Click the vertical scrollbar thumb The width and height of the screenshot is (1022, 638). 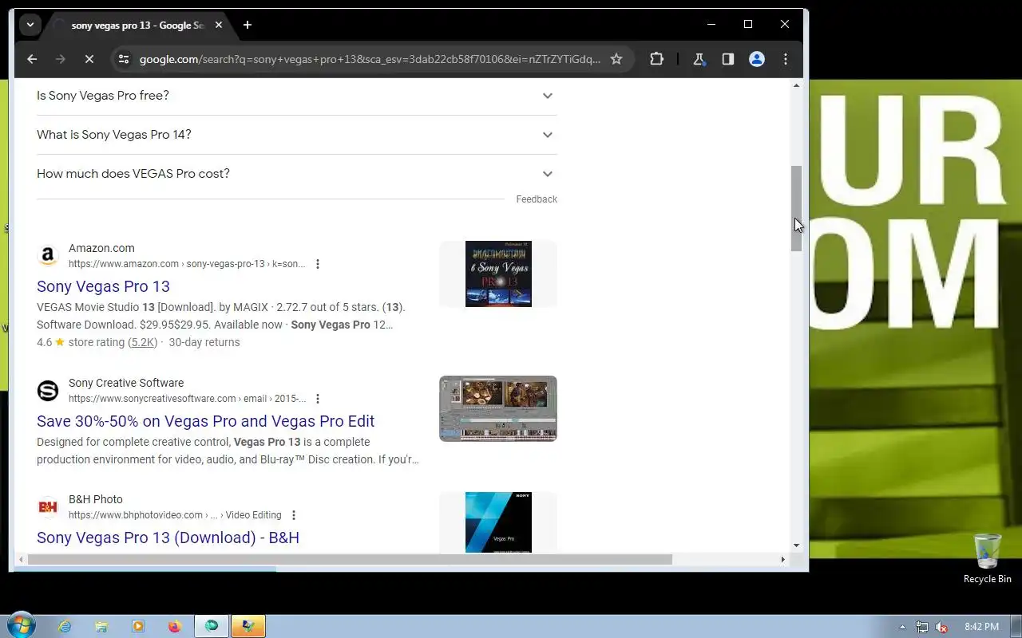click(x=796, y=209)
